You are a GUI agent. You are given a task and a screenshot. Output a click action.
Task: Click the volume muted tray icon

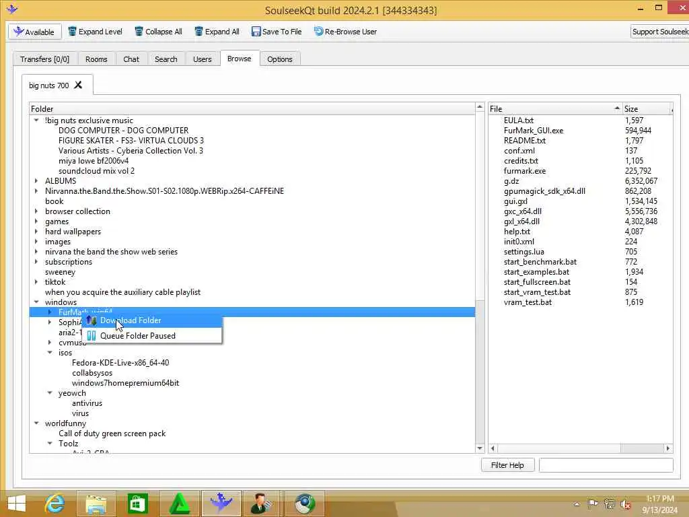(625, 504)
